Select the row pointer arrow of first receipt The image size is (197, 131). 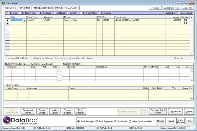8,20
